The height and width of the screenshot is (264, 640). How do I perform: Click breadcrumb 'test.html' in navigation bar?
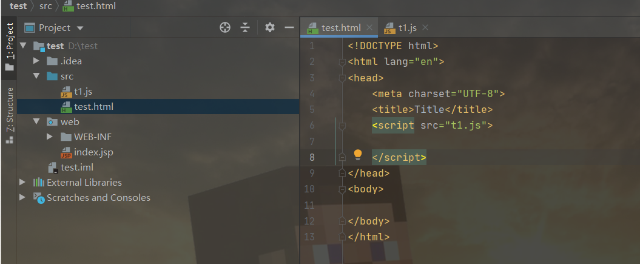96,6
